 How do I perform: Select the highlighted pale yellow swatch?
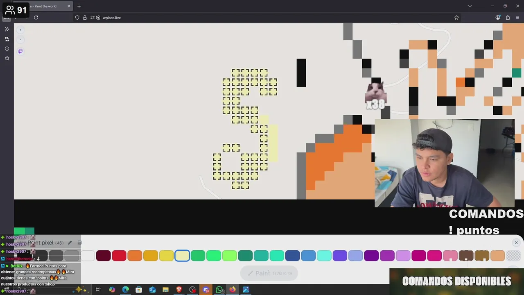click(x=182, y=256)
